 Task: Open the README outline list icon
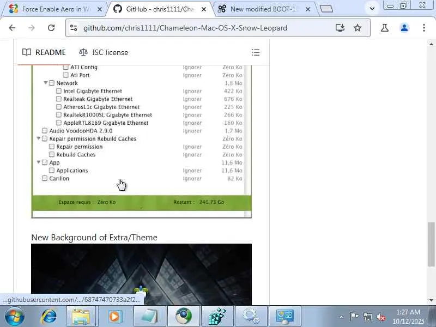pyautogui.click(x=256, y=52)
